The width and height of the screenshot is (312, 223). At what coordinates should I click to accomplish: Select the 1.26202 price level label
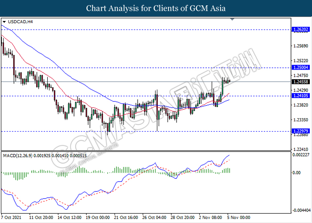(300, 29)
